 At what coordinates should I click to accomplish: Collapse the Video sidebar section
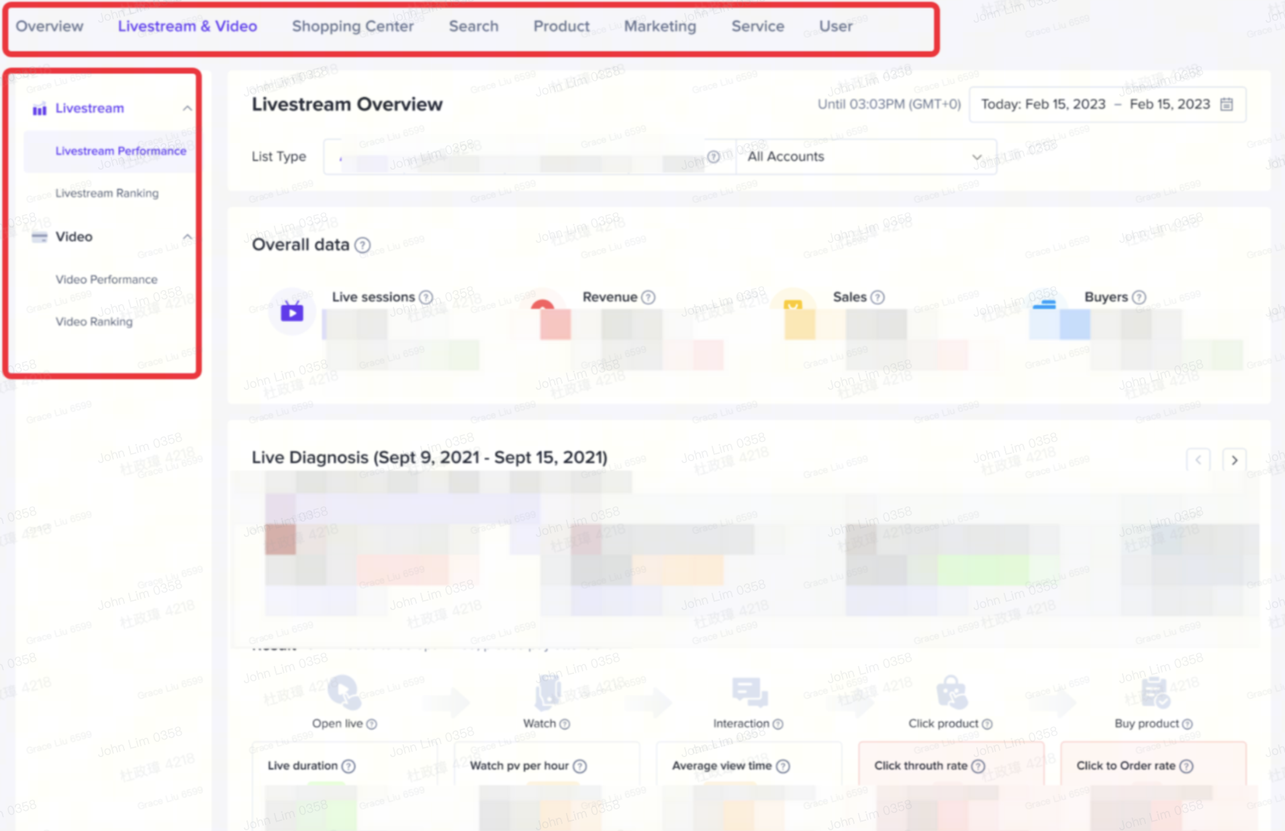pos(187,237)
